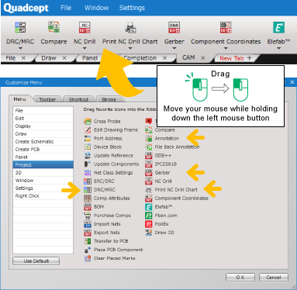Click the Gerber icon in the ribbon

(174, 27)
